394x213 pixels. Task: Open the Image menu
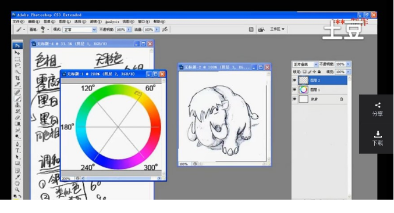pyautogui.click(x=49, y=22)
